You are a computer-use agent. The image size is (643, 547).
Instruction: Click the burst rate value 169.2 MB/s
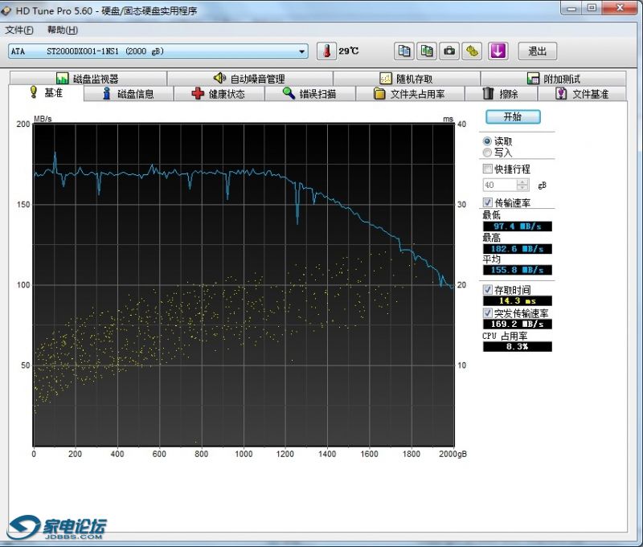point(517,324)
